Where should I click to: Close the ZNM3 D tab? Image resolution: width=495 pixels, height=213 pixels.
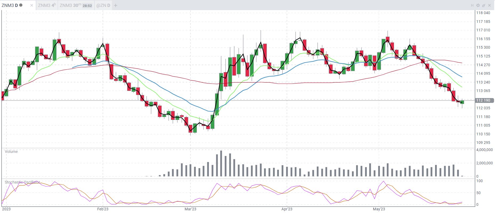coord(32,5)
